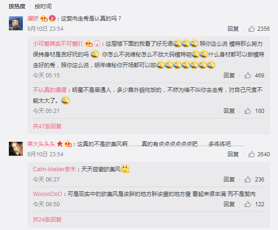Screen dimensions: 278x230
Task: Click crown badge next to 澜娇 username
Action: point(44,19)
